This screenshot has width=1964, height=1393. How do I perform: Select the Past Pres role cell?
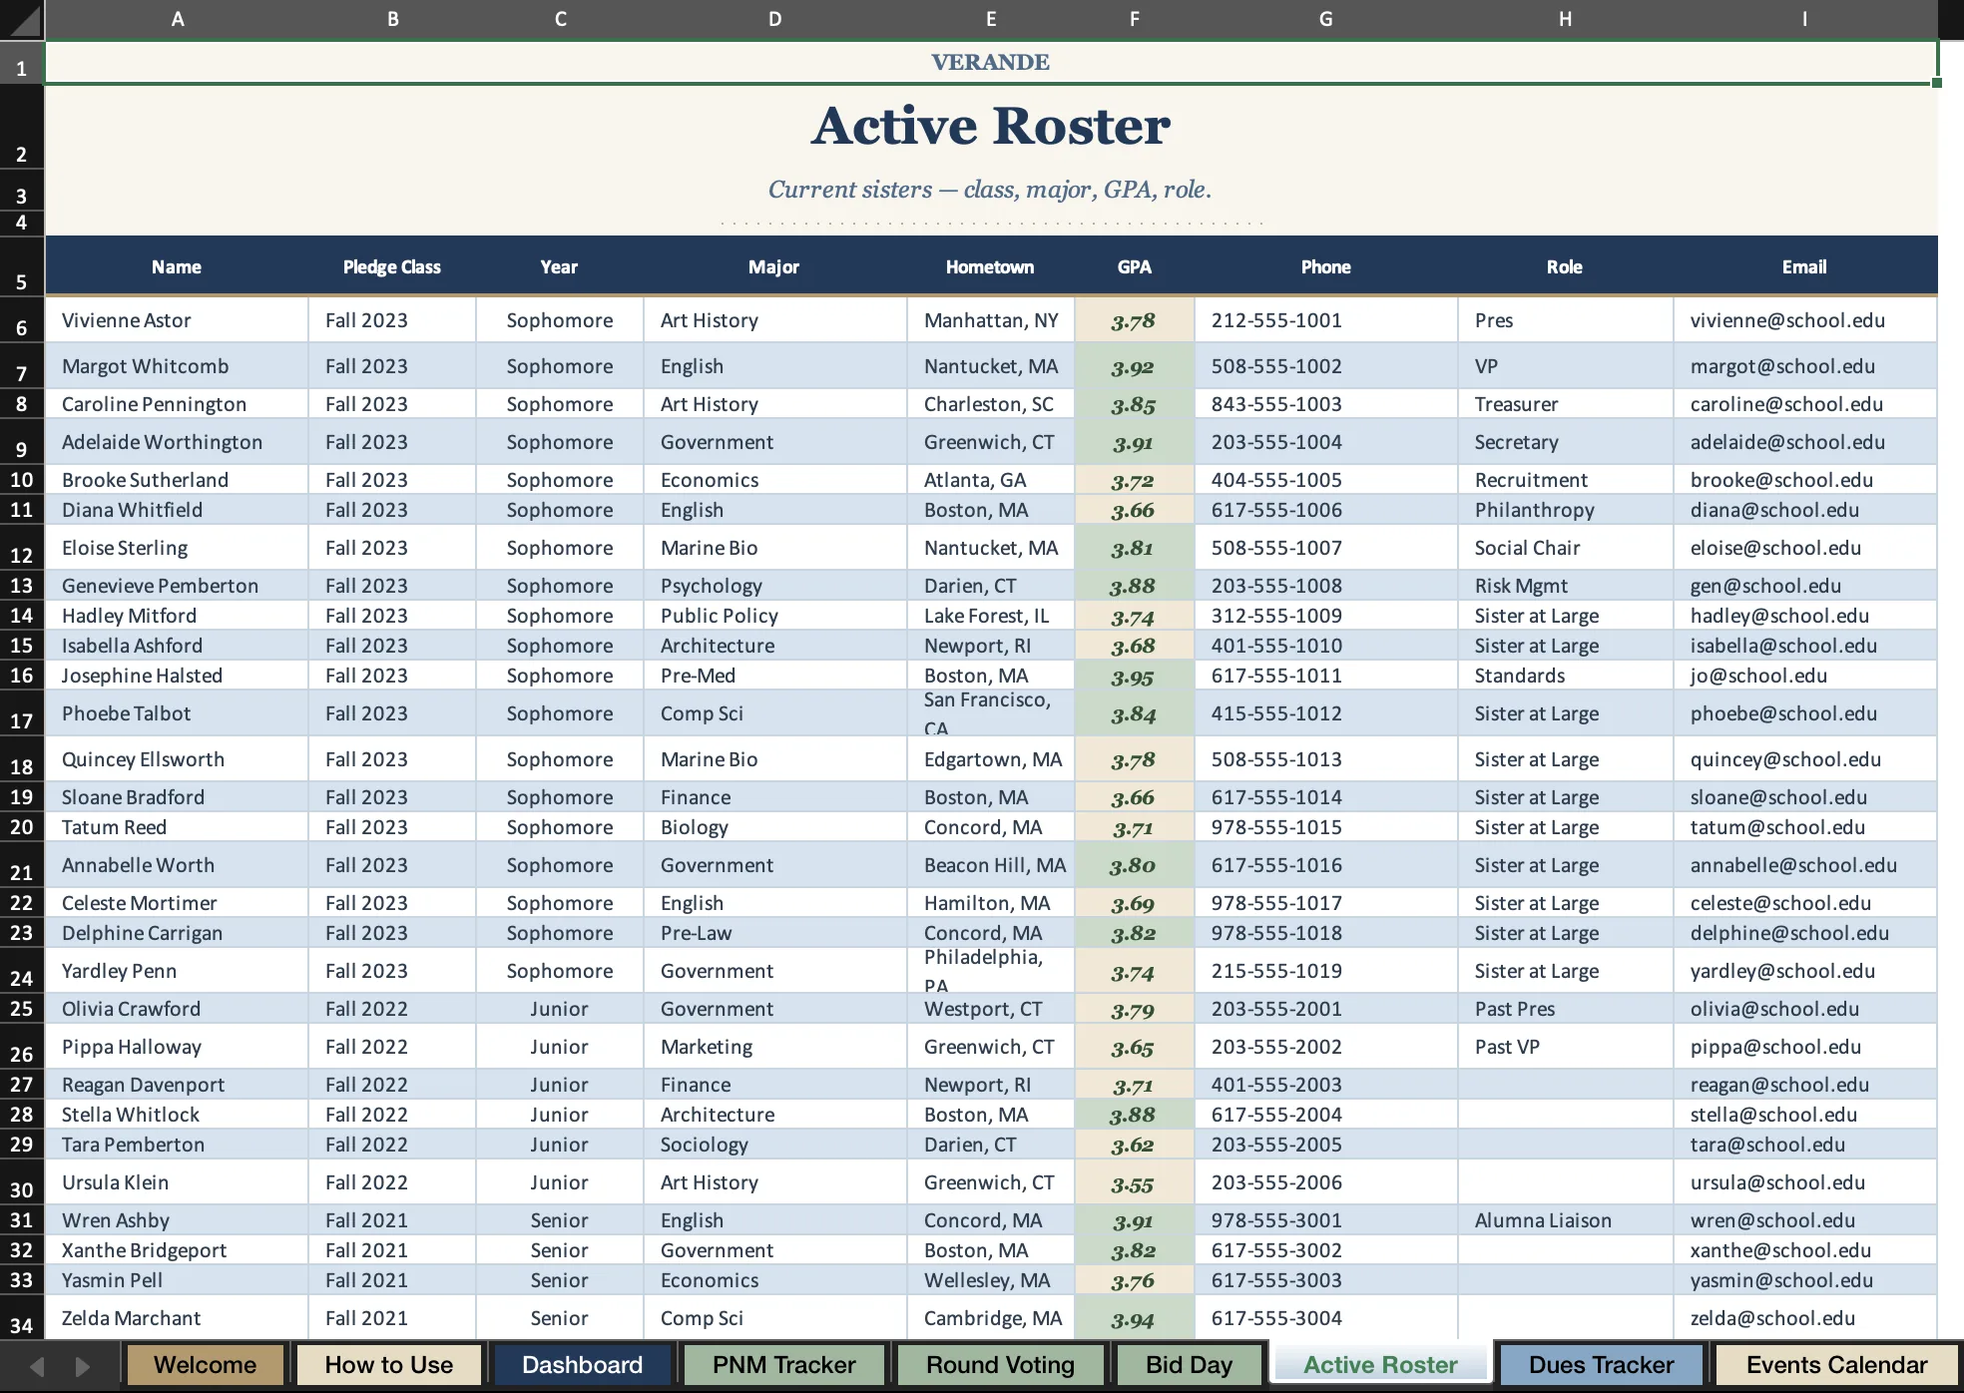pyautogui.click(x=1565, y=1009)
